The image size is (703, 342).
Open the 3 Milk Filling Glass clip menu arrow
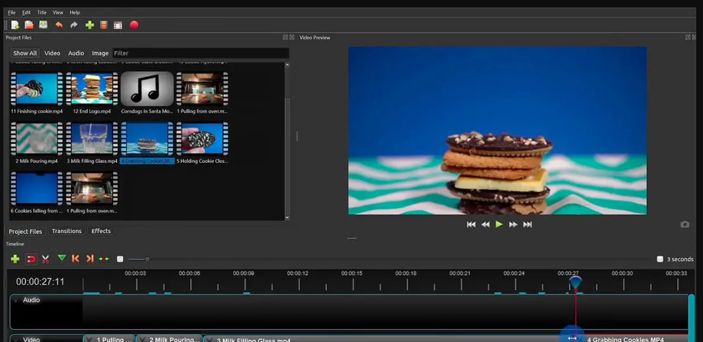point(210,340)
